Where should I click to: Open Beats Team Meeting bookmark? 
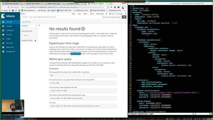tap(65, 10)
